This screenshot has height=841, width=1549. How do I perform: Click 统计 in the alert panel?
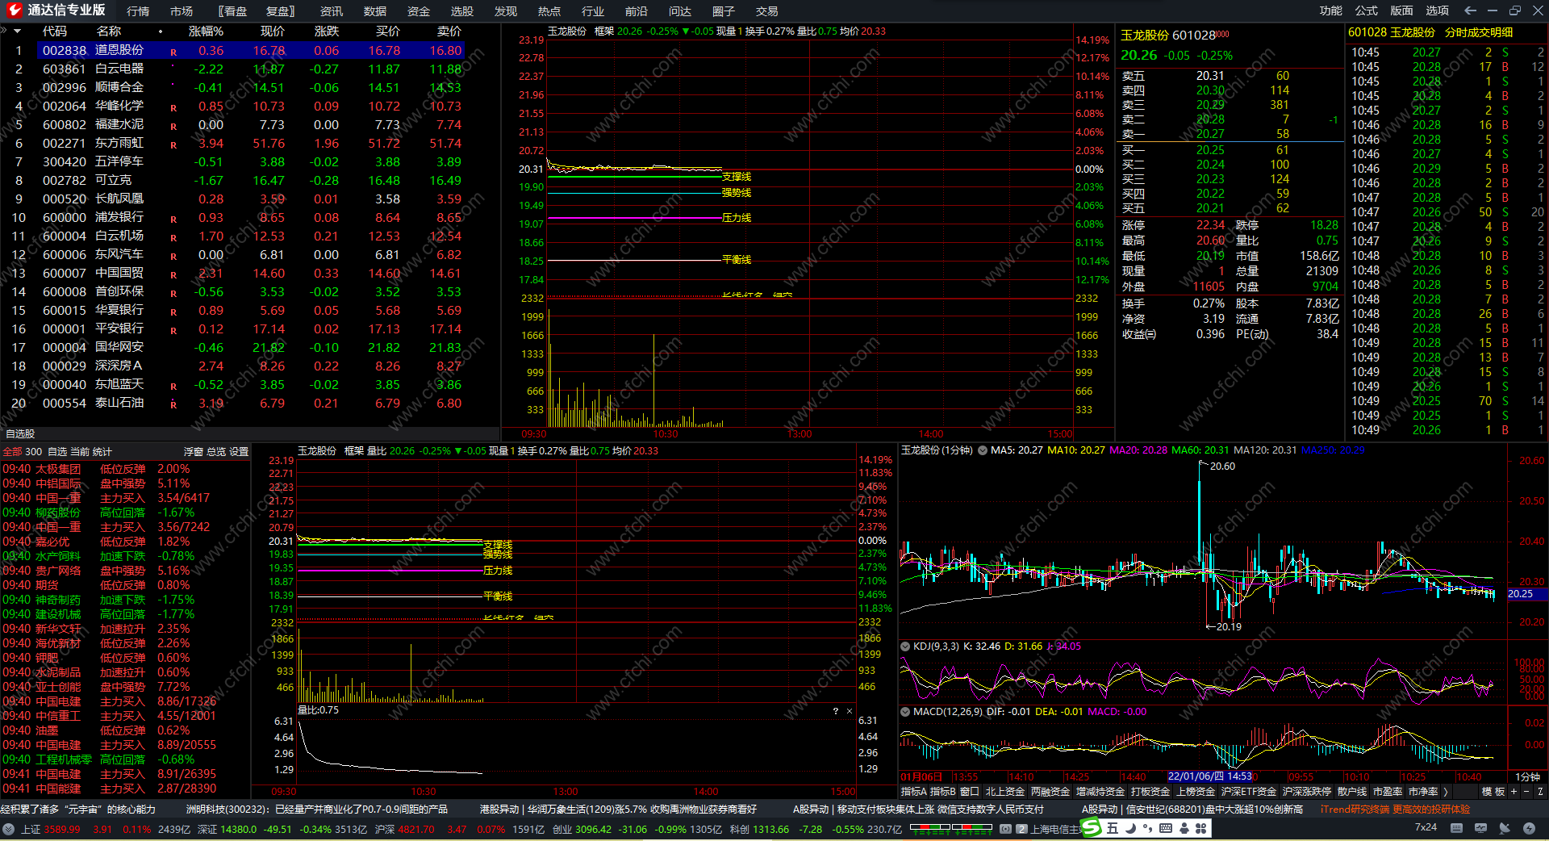(x=102, y=452)
